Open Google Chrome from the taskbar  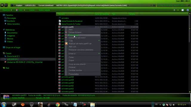[x=58, y=104]
